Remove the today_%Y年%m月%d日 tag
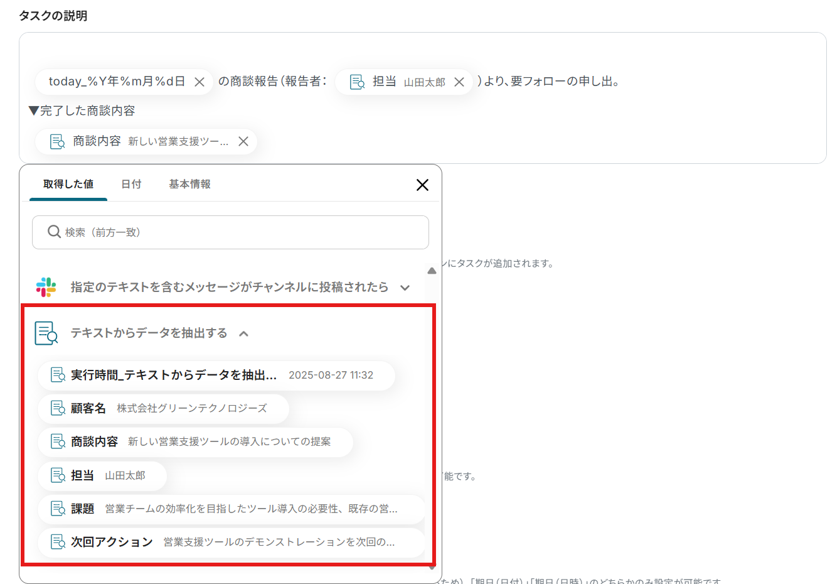Screen dimensions: 830x584 click(x=200, y=82)
